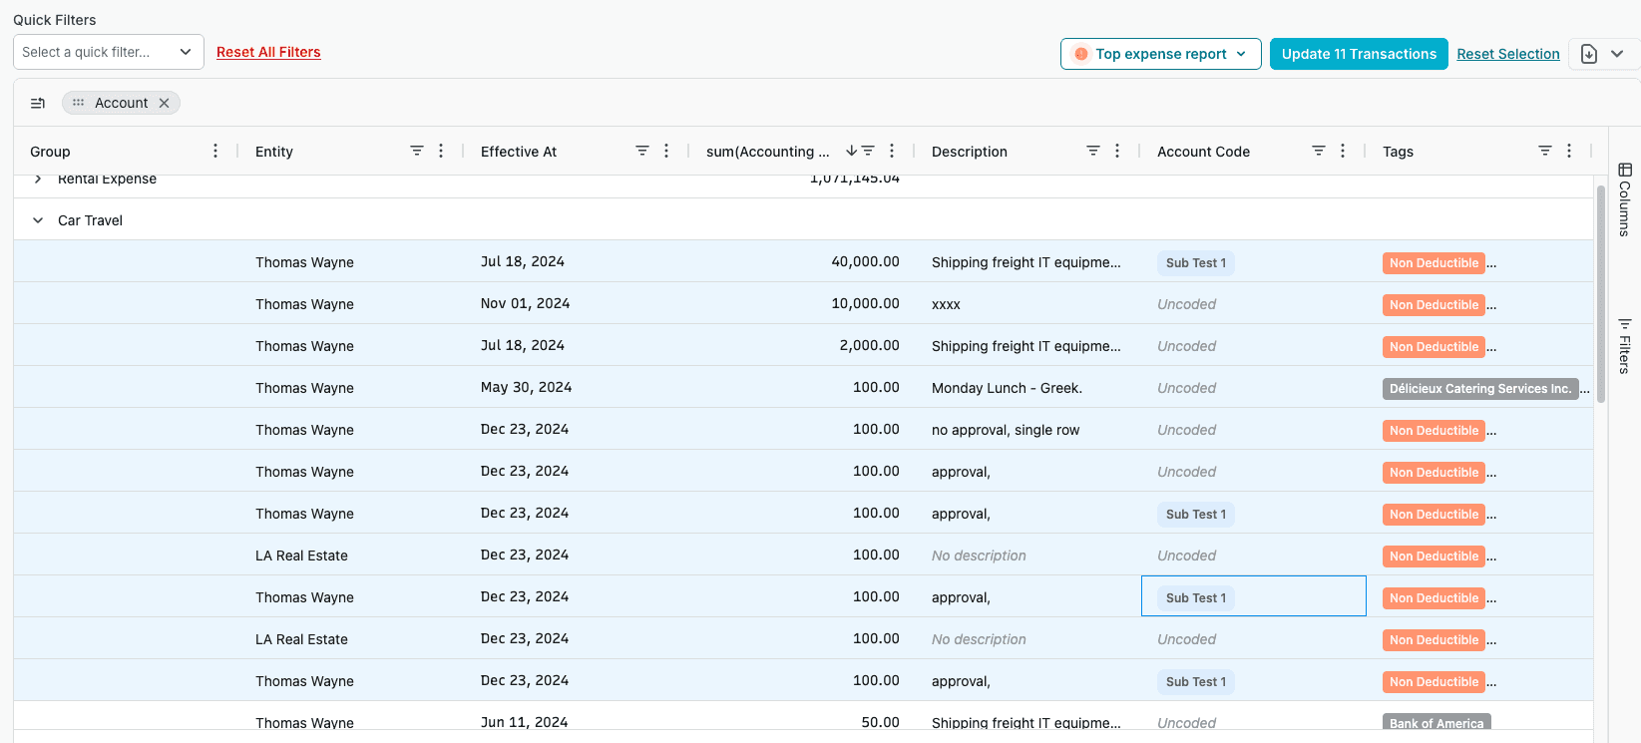Open the Select a quick filter dropdown

(109, 52)
